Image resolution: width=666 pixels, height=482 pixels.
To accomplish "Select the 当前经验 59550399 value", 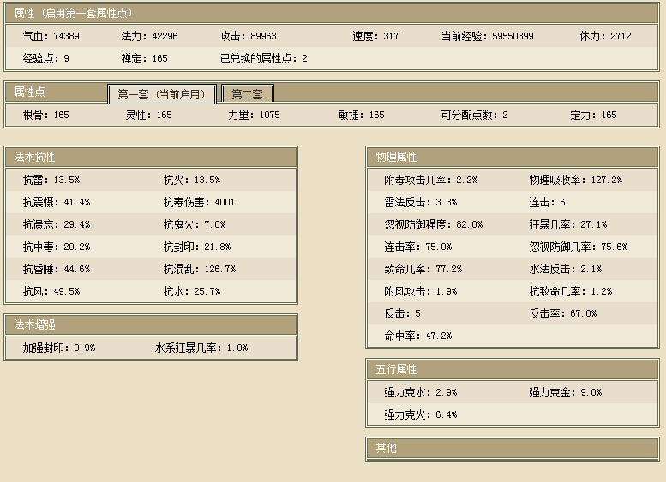I will pos(487,37).
